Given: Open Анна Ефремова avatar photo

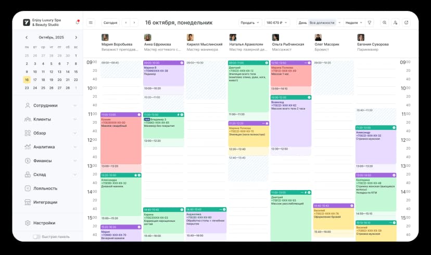Looking at the screenshot, I should tap(148, 37).
